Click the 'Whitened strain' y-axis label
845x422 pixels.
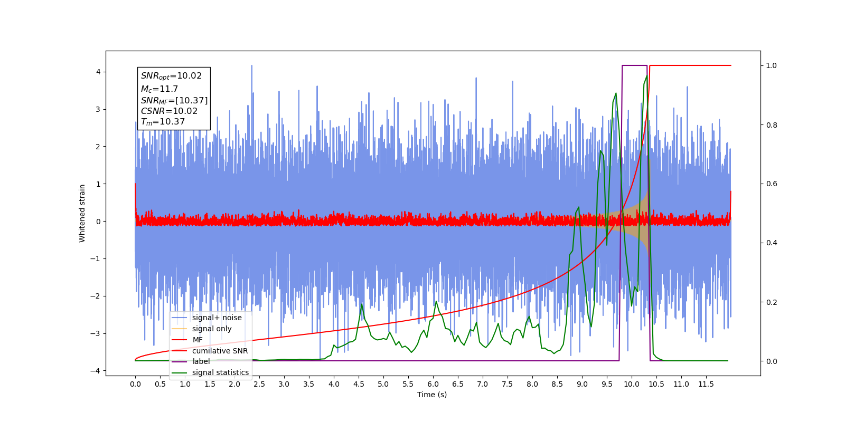click(x=82, y=213)
